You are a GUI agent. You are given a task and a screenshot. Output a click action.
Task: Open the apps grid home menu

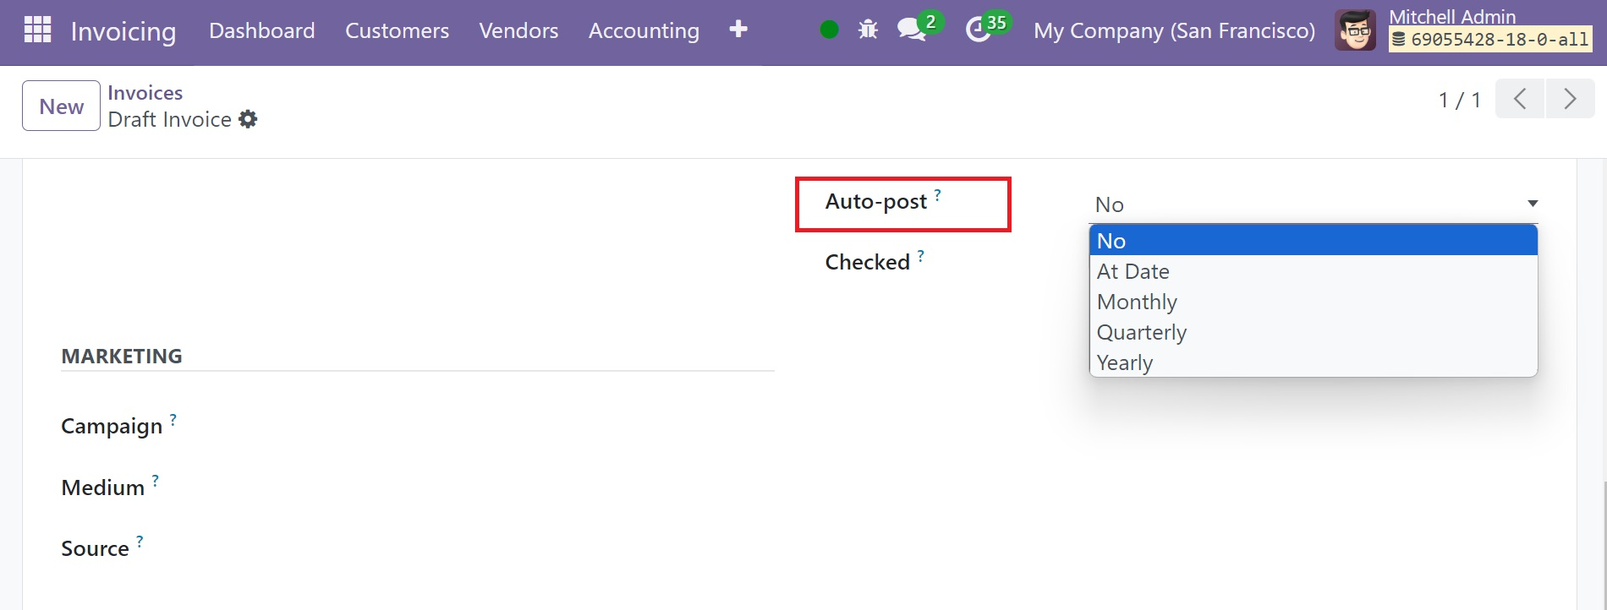37,30
